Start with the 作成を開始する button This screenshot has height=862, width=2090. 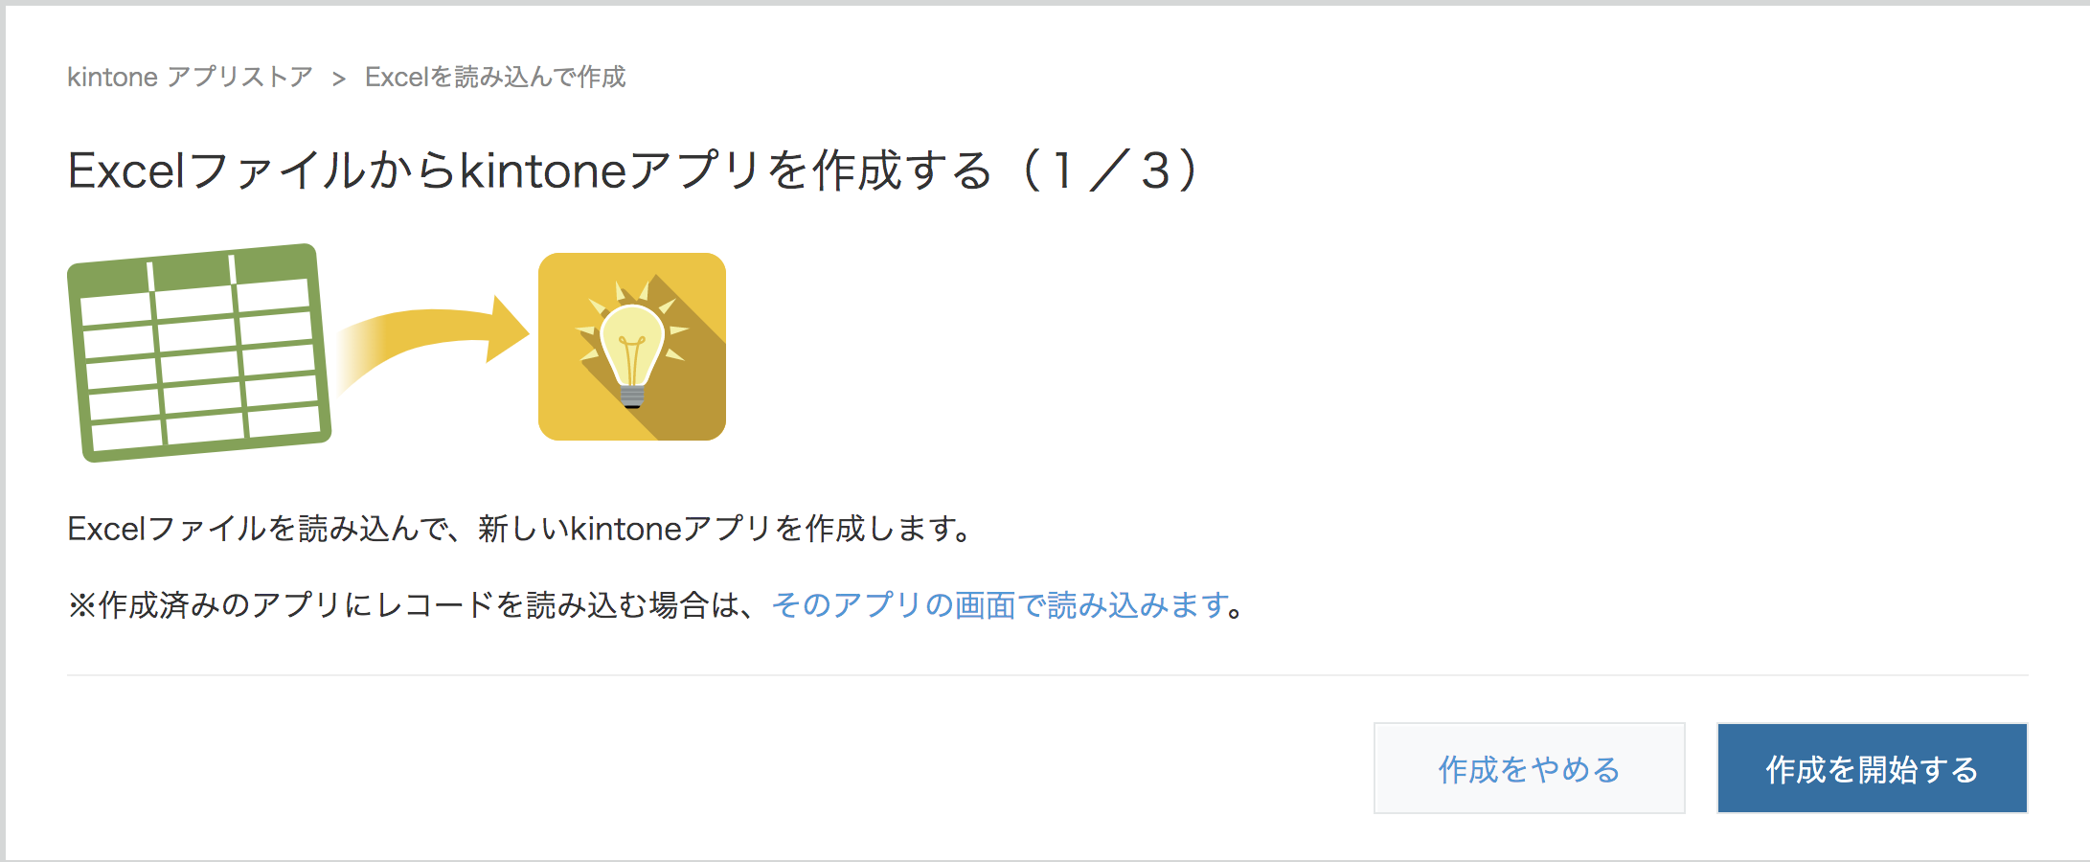click(1873, 768)
